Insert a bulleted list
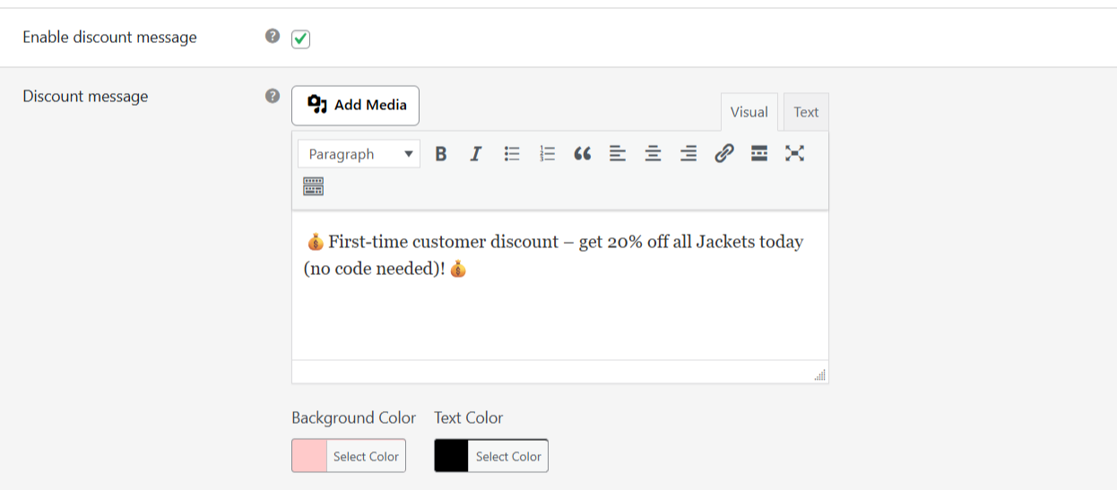Screen dimensions: 1117x490 pos(512,154)
